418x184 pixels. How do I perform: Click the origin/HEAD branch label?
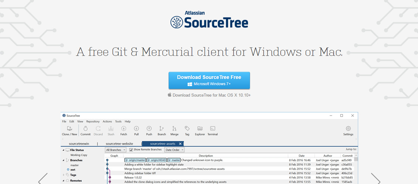click(156, 160)
